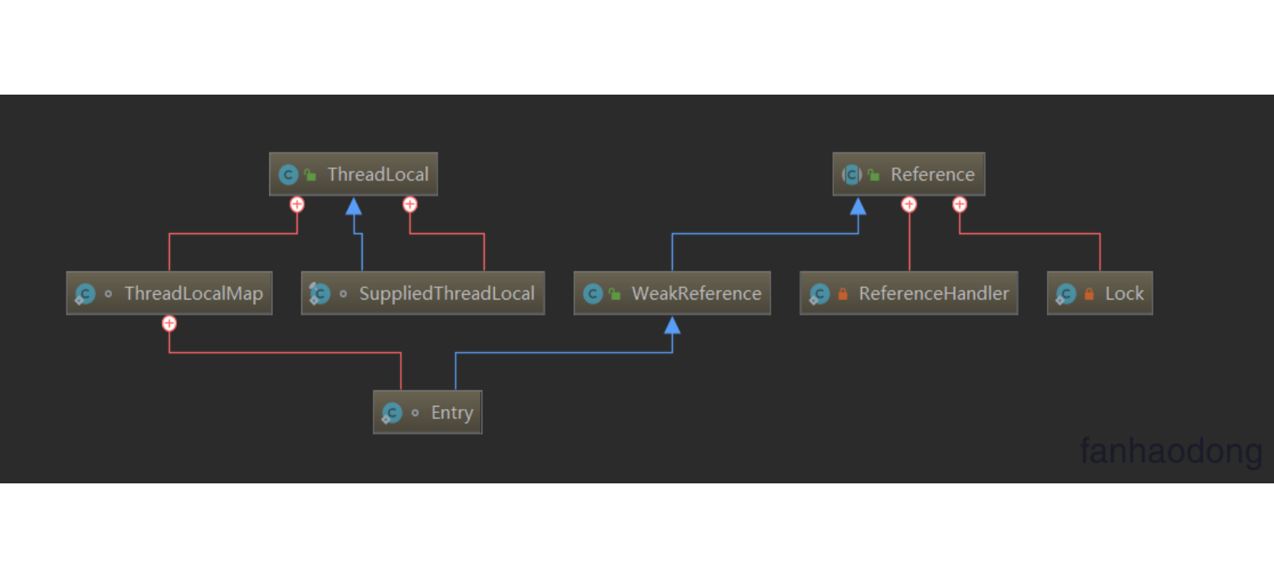Click the Reference abstract class icon
The image size is (1274, 578).
pyautogui.click(x=852, y=174)
